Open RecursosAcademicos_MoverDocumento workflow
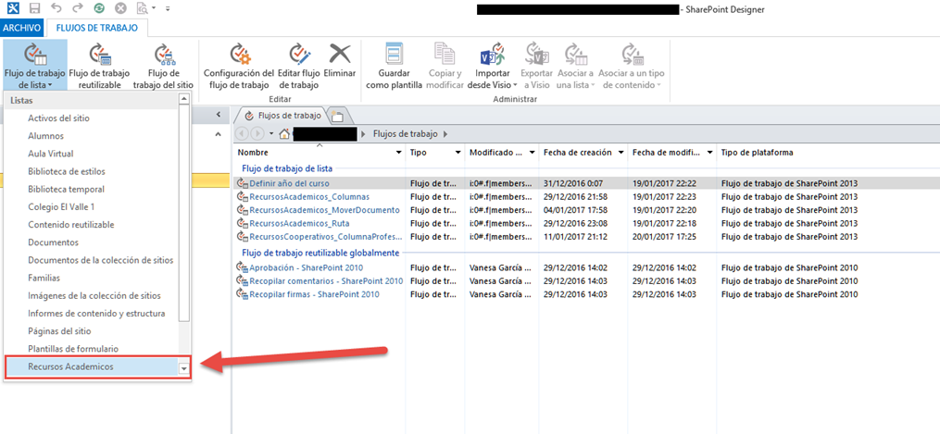940x434 pixels. click(324, 210)
